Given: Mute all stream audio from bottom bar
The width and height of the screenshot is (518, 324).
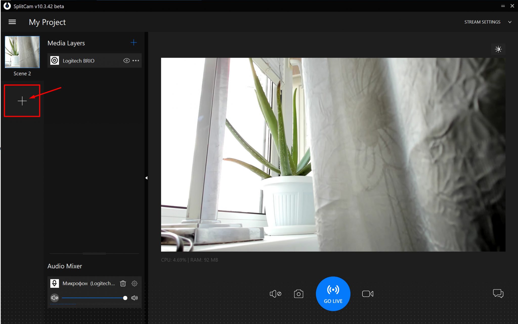Looking at the screenshot, I should (275, 294).
